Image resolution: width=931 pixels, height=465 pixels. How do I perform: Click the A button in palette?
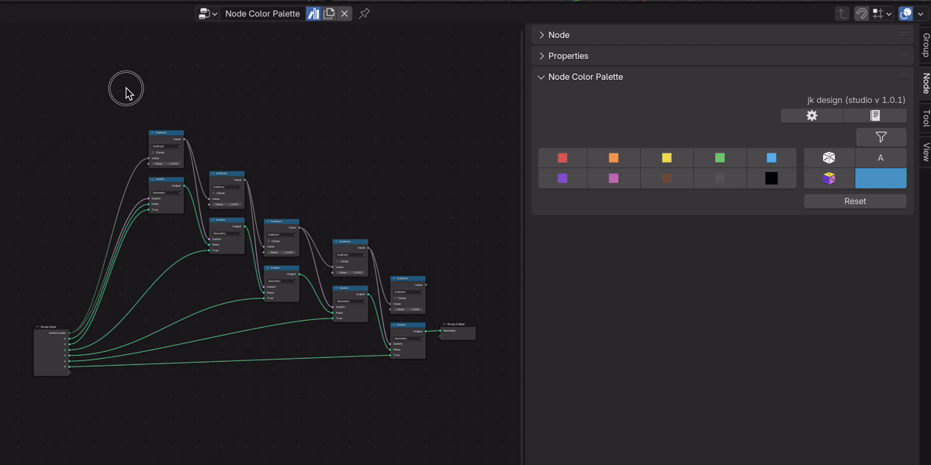click(x=881, y=158)
